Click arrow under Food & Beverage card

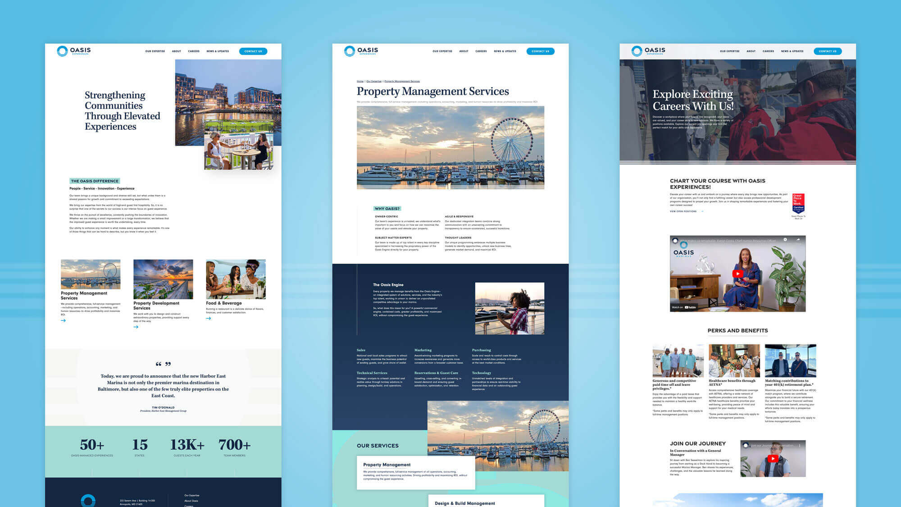click(209, 318)
